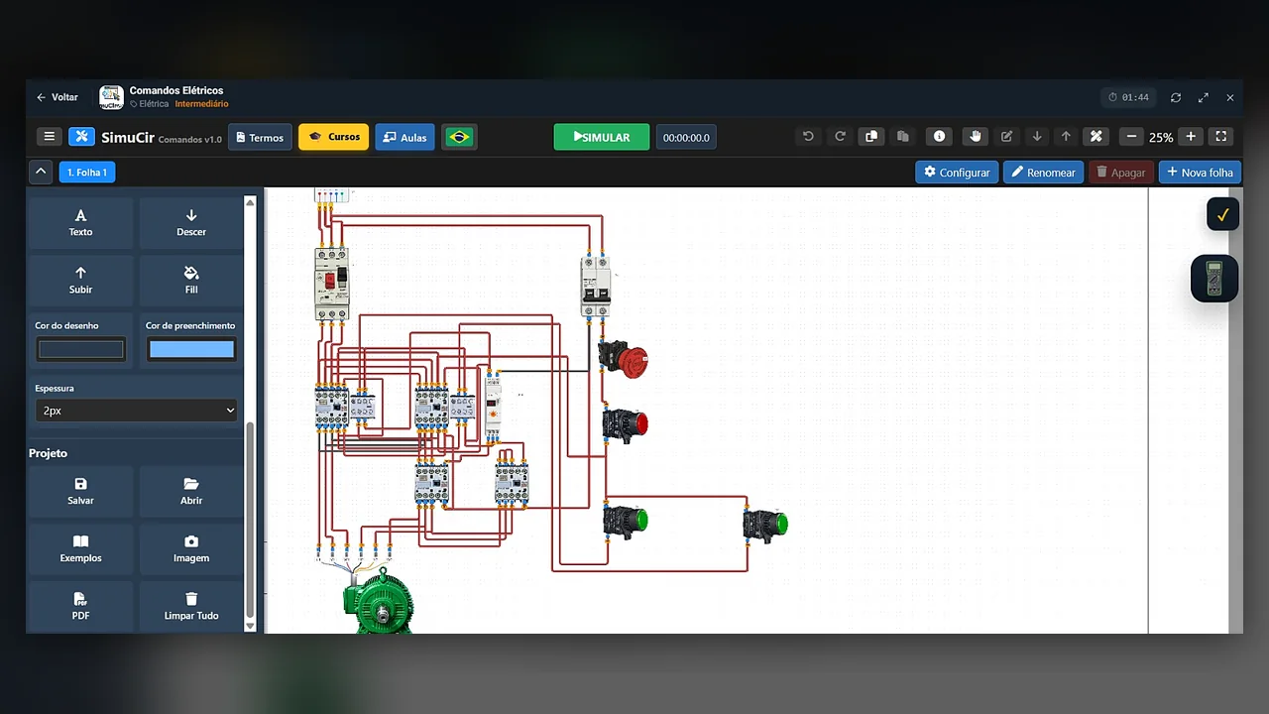This screenshot has height=714, width=1269.
Task: Click the expand arrows icon in the header
Action: [1204, 97]
